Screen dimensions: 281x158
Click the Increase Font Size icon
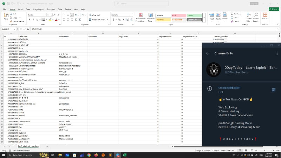pos(55,15)
